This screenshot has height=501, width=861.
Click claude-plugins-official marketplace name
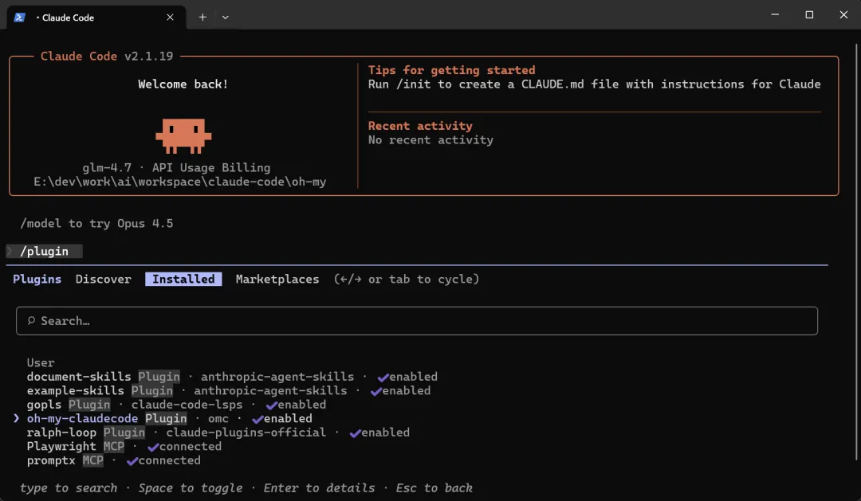point(246,433)
